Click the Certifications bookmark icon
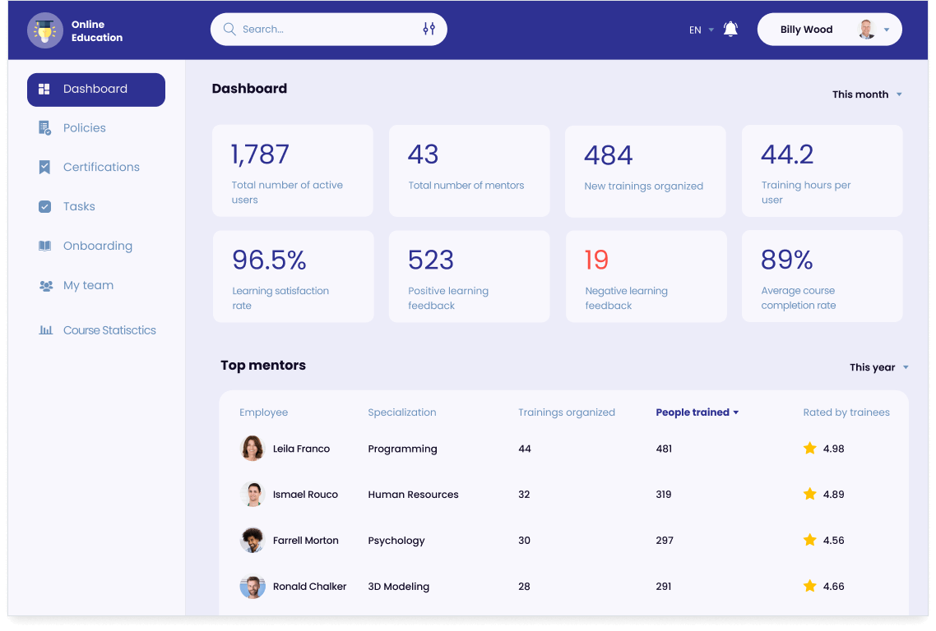Screen dimensions: 936x631 click(45, 168)
